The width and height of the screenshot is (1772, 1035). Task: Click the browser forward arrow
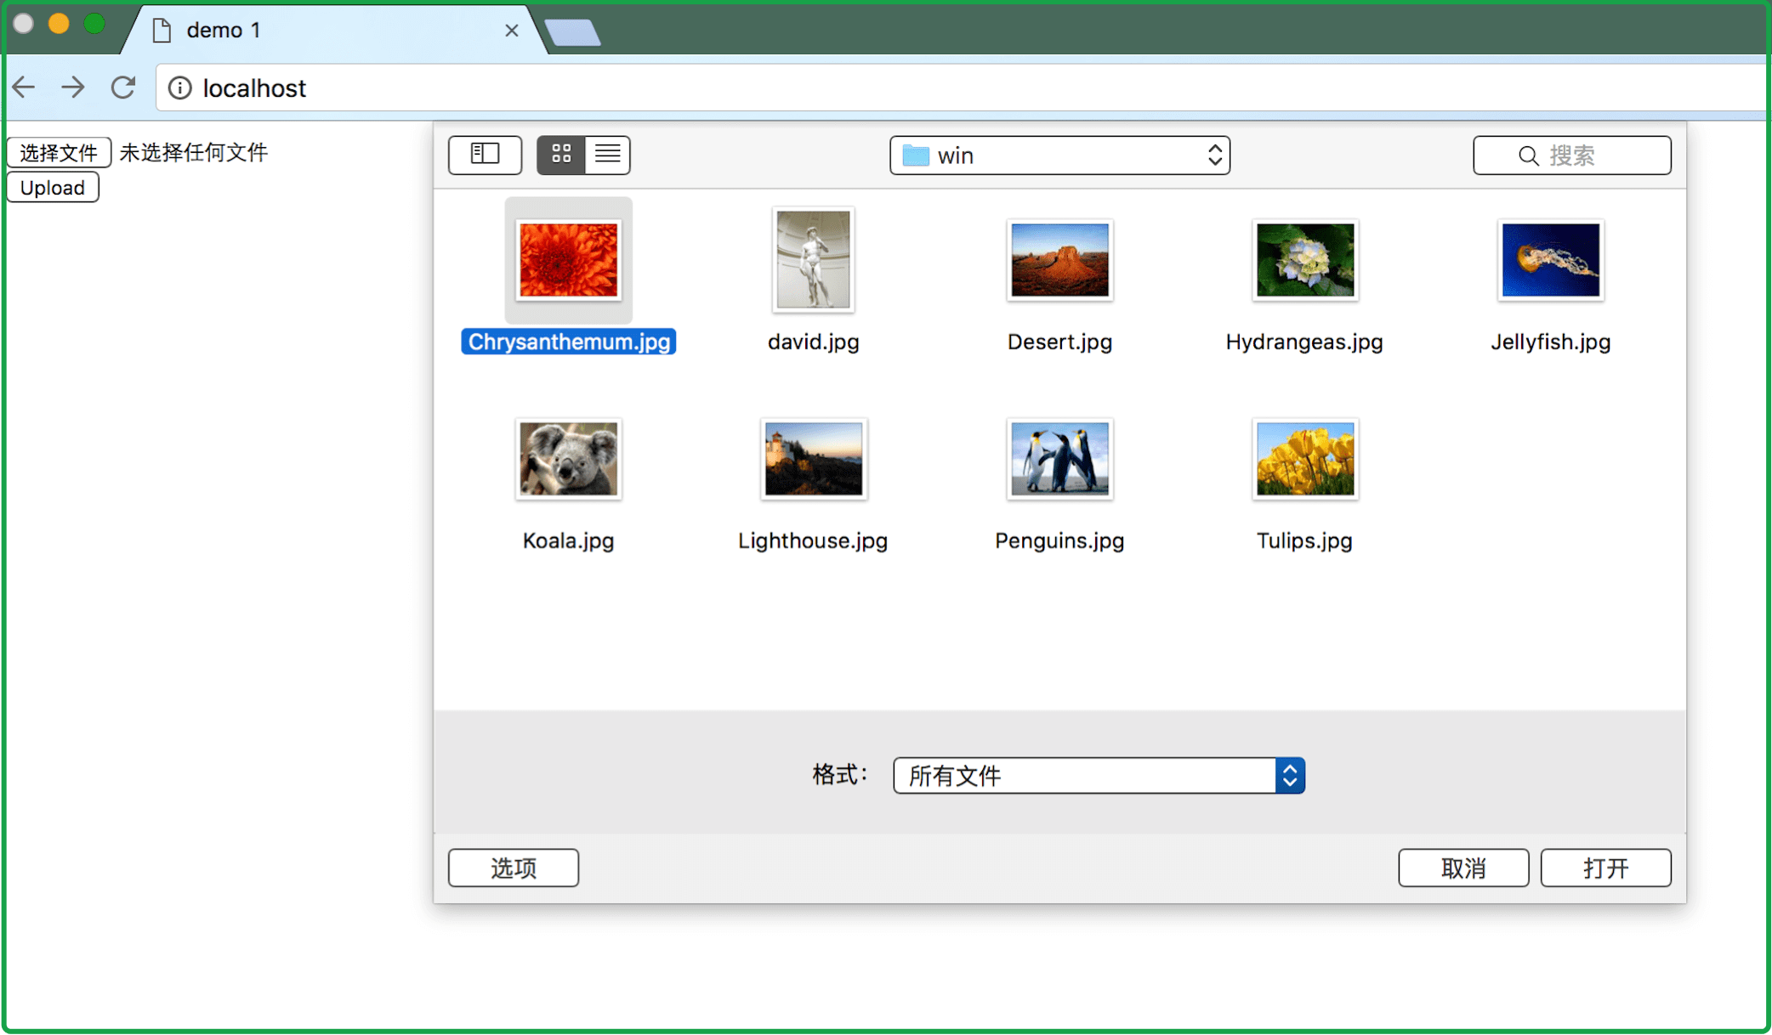click(73, 88)
